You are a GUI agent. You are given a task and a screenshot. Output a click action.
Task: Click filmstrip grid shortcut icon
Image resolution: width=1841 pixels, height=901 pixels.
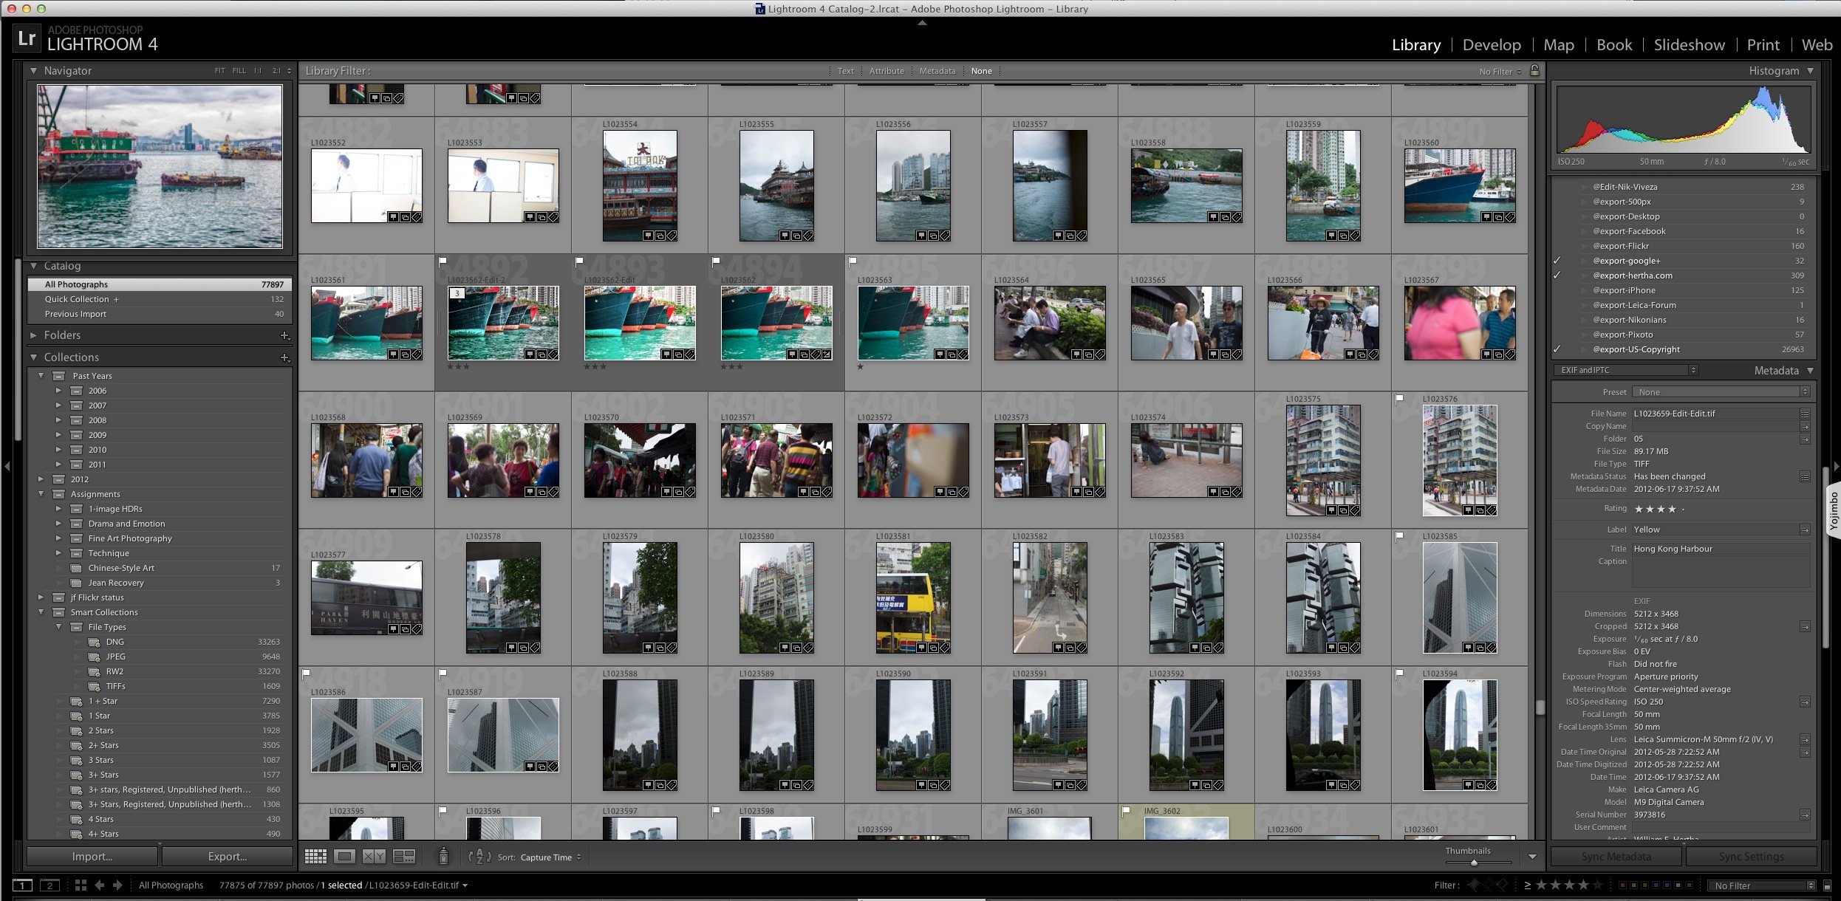point(81,885)
